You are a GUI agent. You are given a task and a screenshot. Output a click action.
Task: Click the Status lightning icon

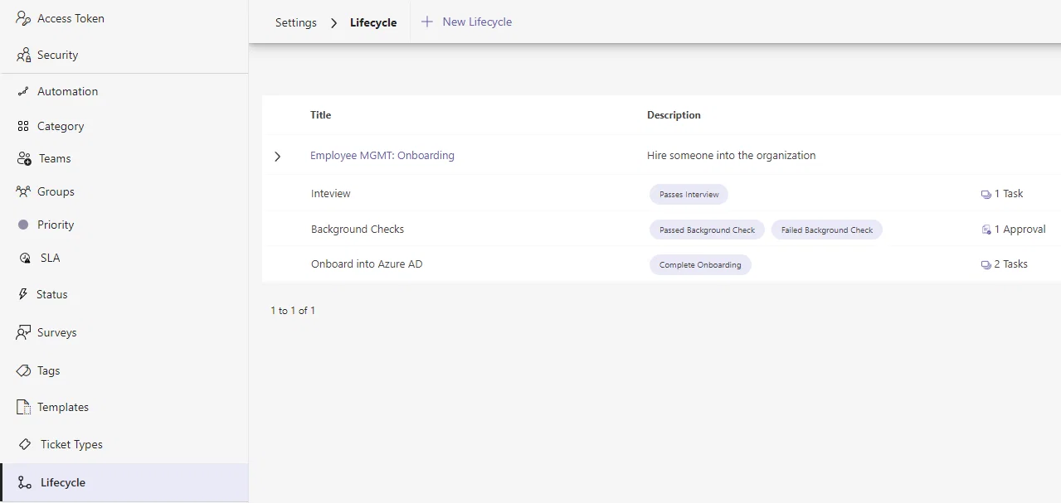23,294
